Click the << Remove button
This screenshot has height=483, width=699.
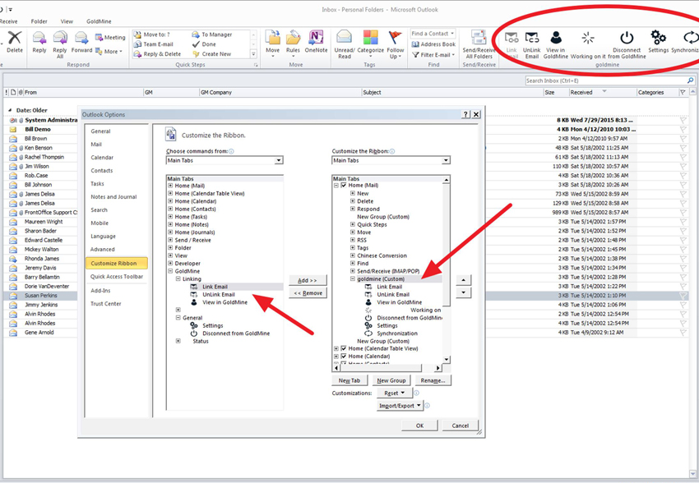[x=308, y=293]
